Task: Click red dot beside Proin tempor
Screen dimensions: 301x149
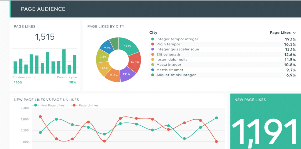Action: point(152,44)
